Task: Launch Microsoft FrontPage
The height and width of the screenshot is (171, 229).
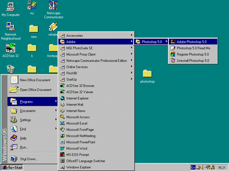Action: (96, 130)
